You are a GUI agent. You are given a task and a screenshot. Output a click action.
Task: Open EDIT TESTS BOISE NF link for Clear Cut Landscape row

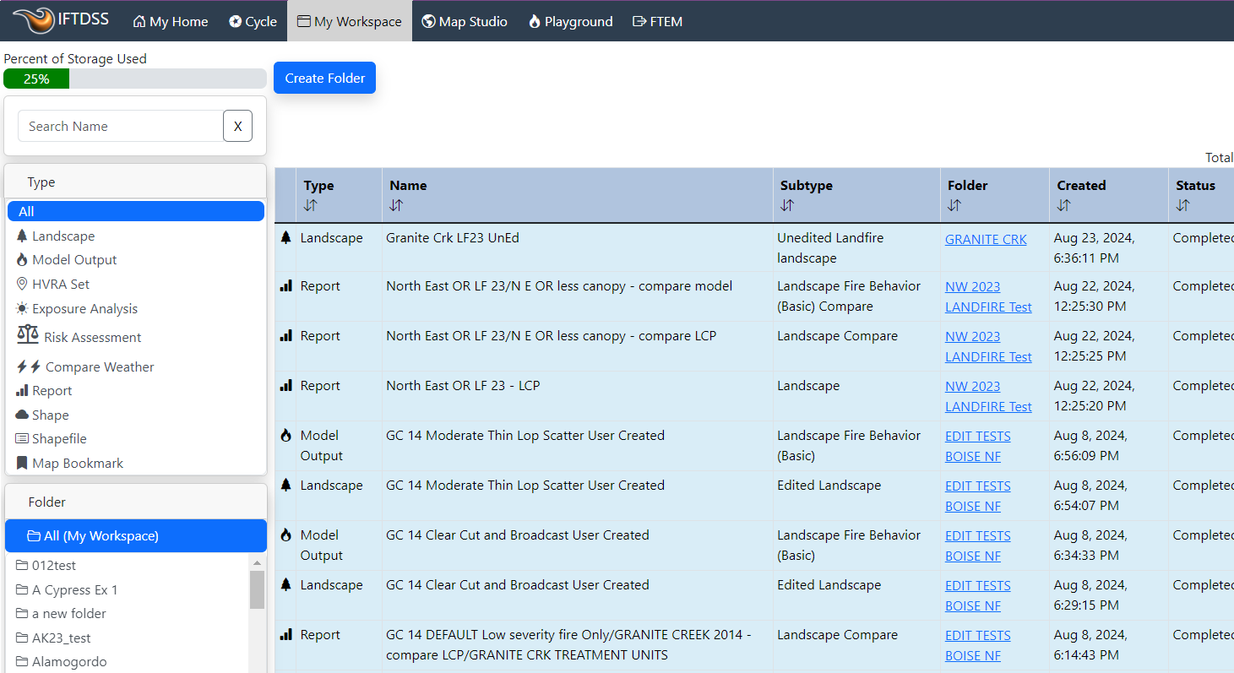(978, 595)
